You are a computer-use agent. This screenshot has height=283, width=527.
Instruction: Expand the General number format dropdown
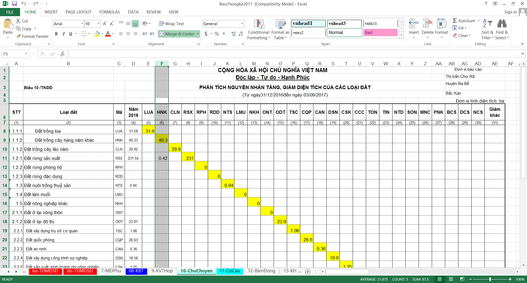click(242, 24)
